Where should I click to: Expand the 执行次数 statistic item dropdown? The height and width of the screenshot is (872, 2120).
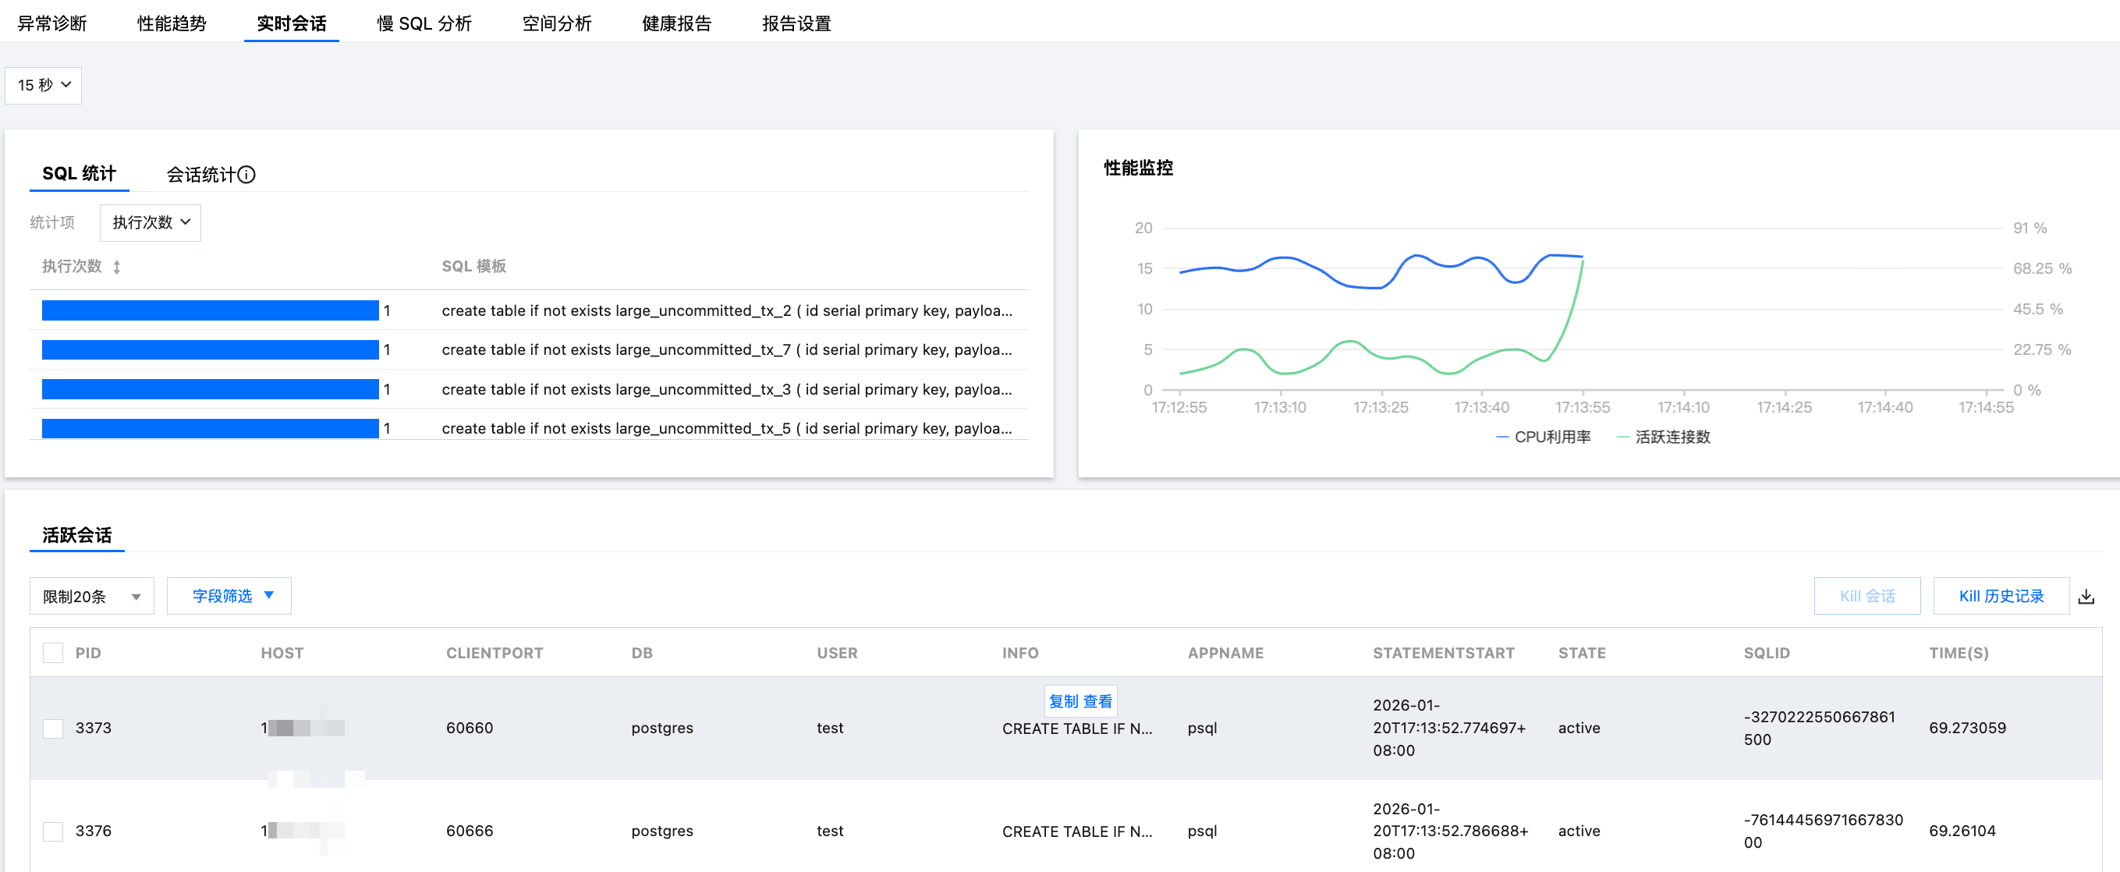[x=151, y=222]
